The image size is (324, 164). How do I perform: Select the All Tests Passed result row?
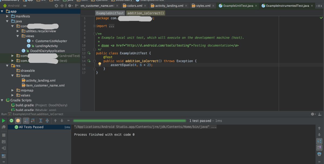point(39,127)
